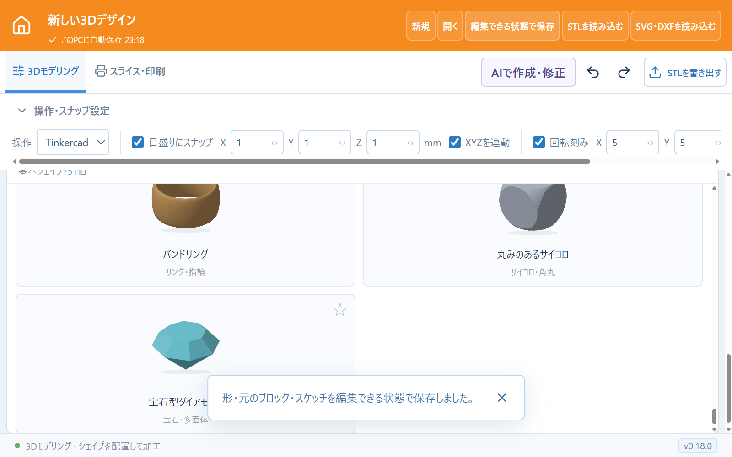Select the バンドリング ring shape
This screenshot has width=732, height=457.
tap(186, 235)
